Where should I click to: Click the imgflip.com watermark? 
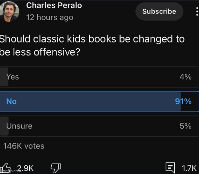click(x=10, y=171)
